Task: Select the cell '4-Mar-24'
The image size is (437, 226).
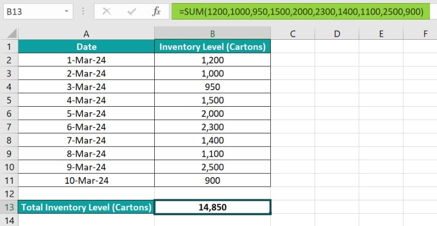Action: pos(86,100)
